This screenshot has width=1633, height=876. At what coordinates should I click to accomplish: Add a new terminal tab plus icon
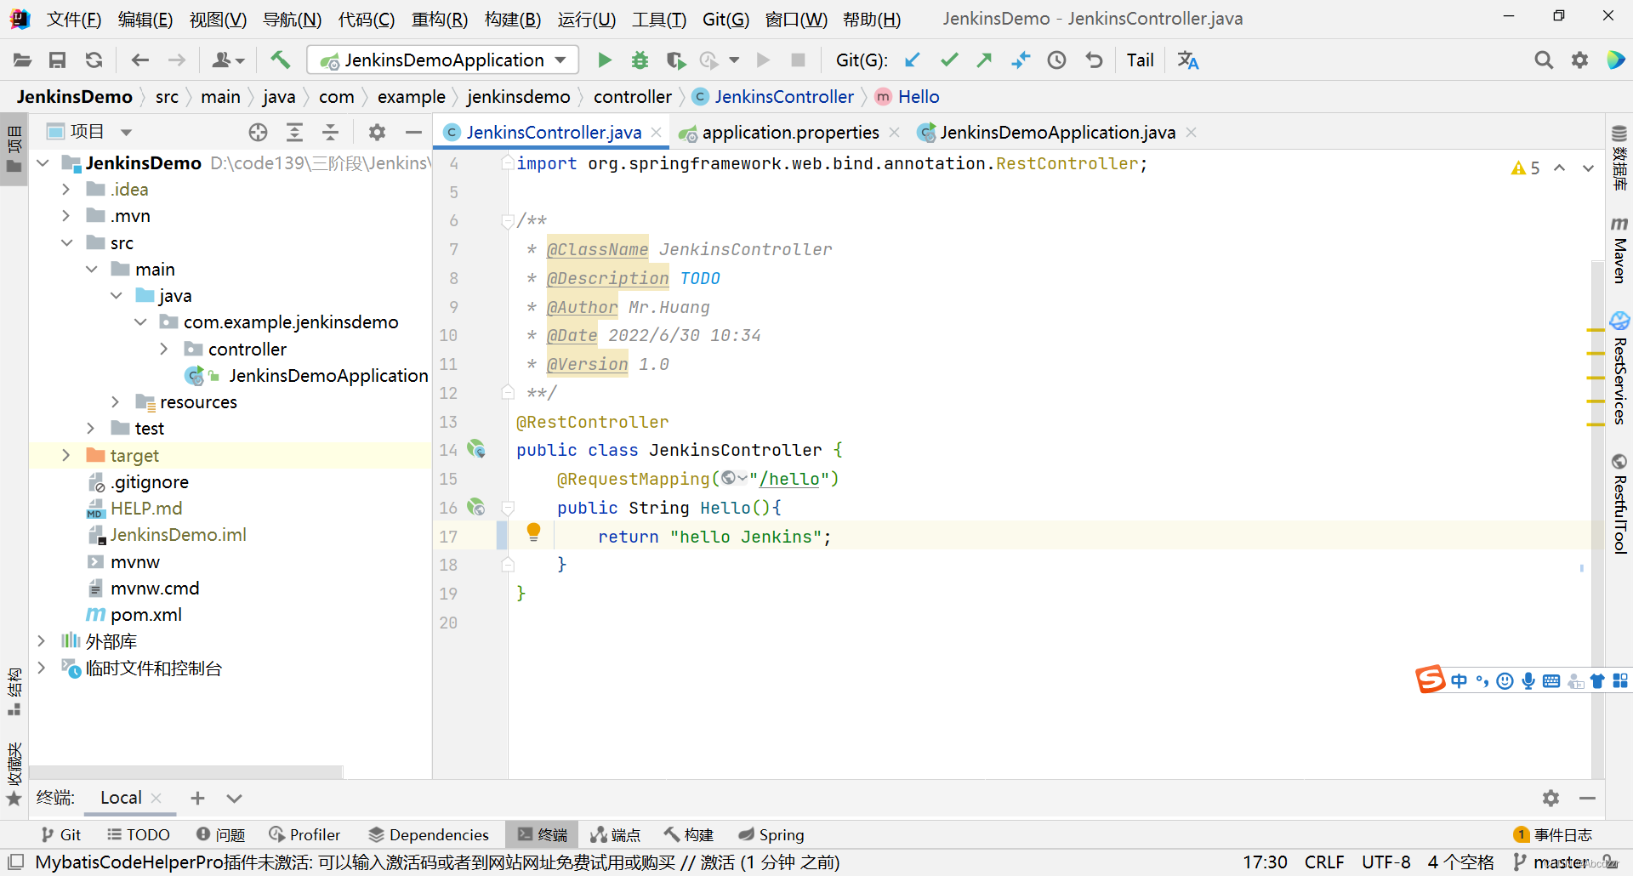(197, 798)
